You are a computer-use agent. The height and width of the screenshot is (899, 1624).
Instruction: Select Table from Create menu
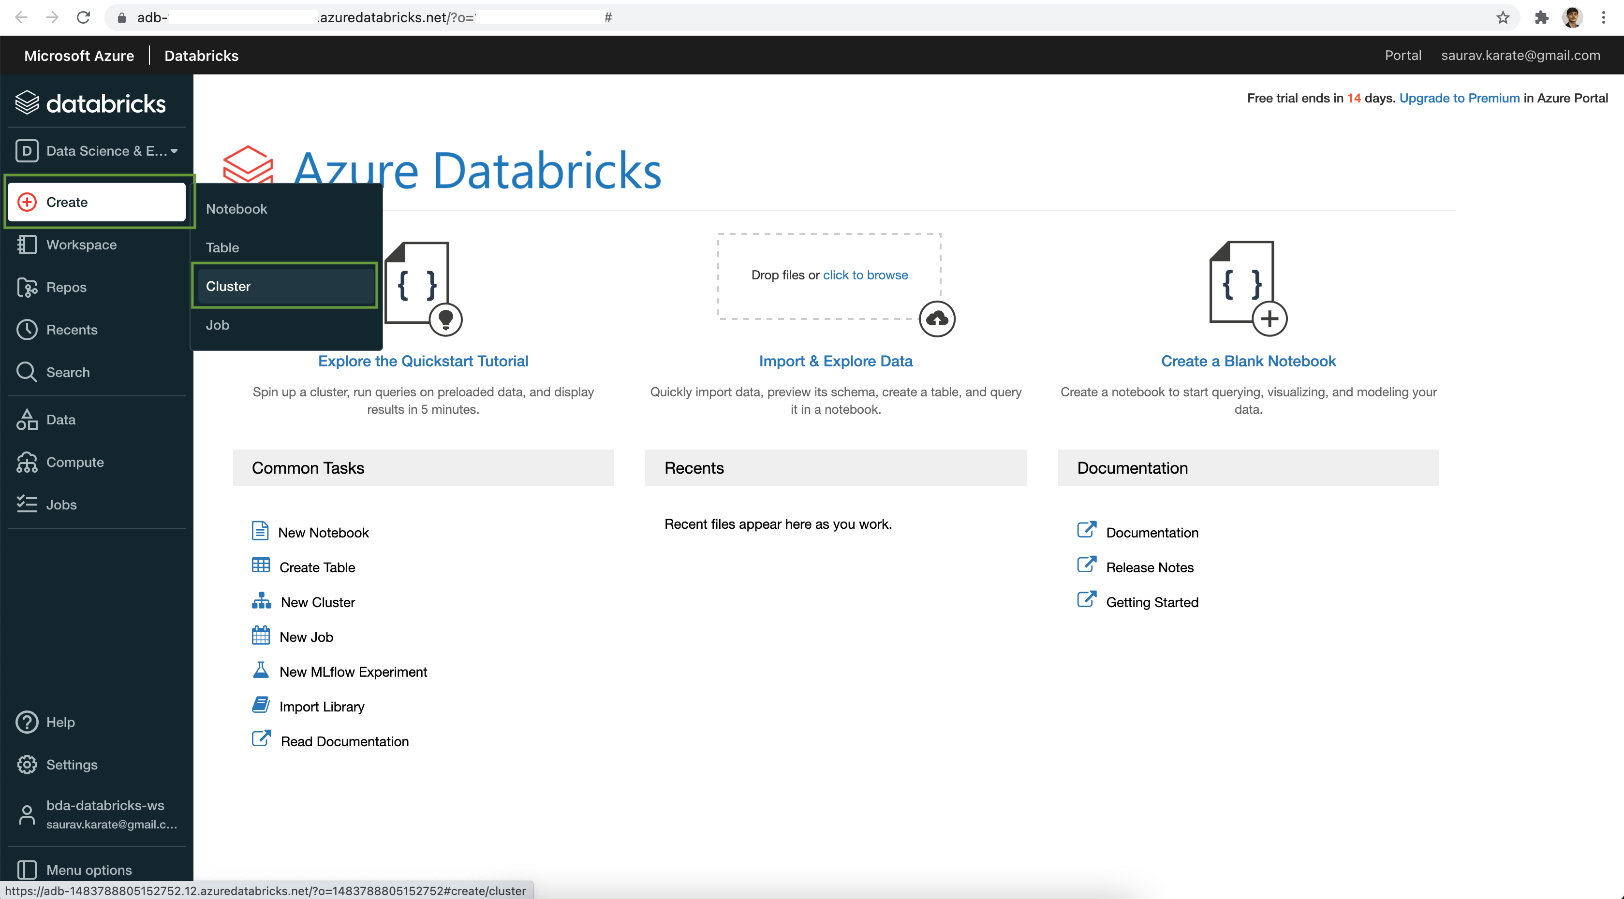286,247
